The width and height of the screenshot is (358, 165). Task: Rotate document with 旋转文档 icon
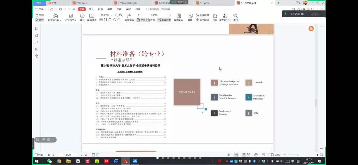(x=129, y=18)
